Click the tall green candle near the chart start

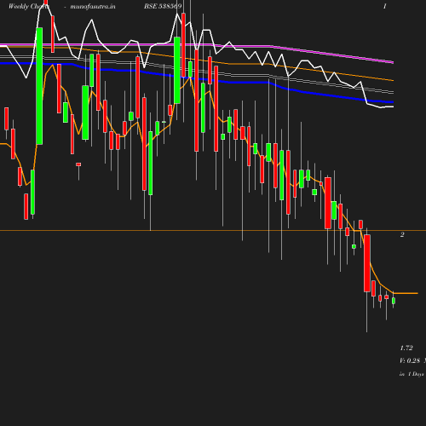point(39,86)
